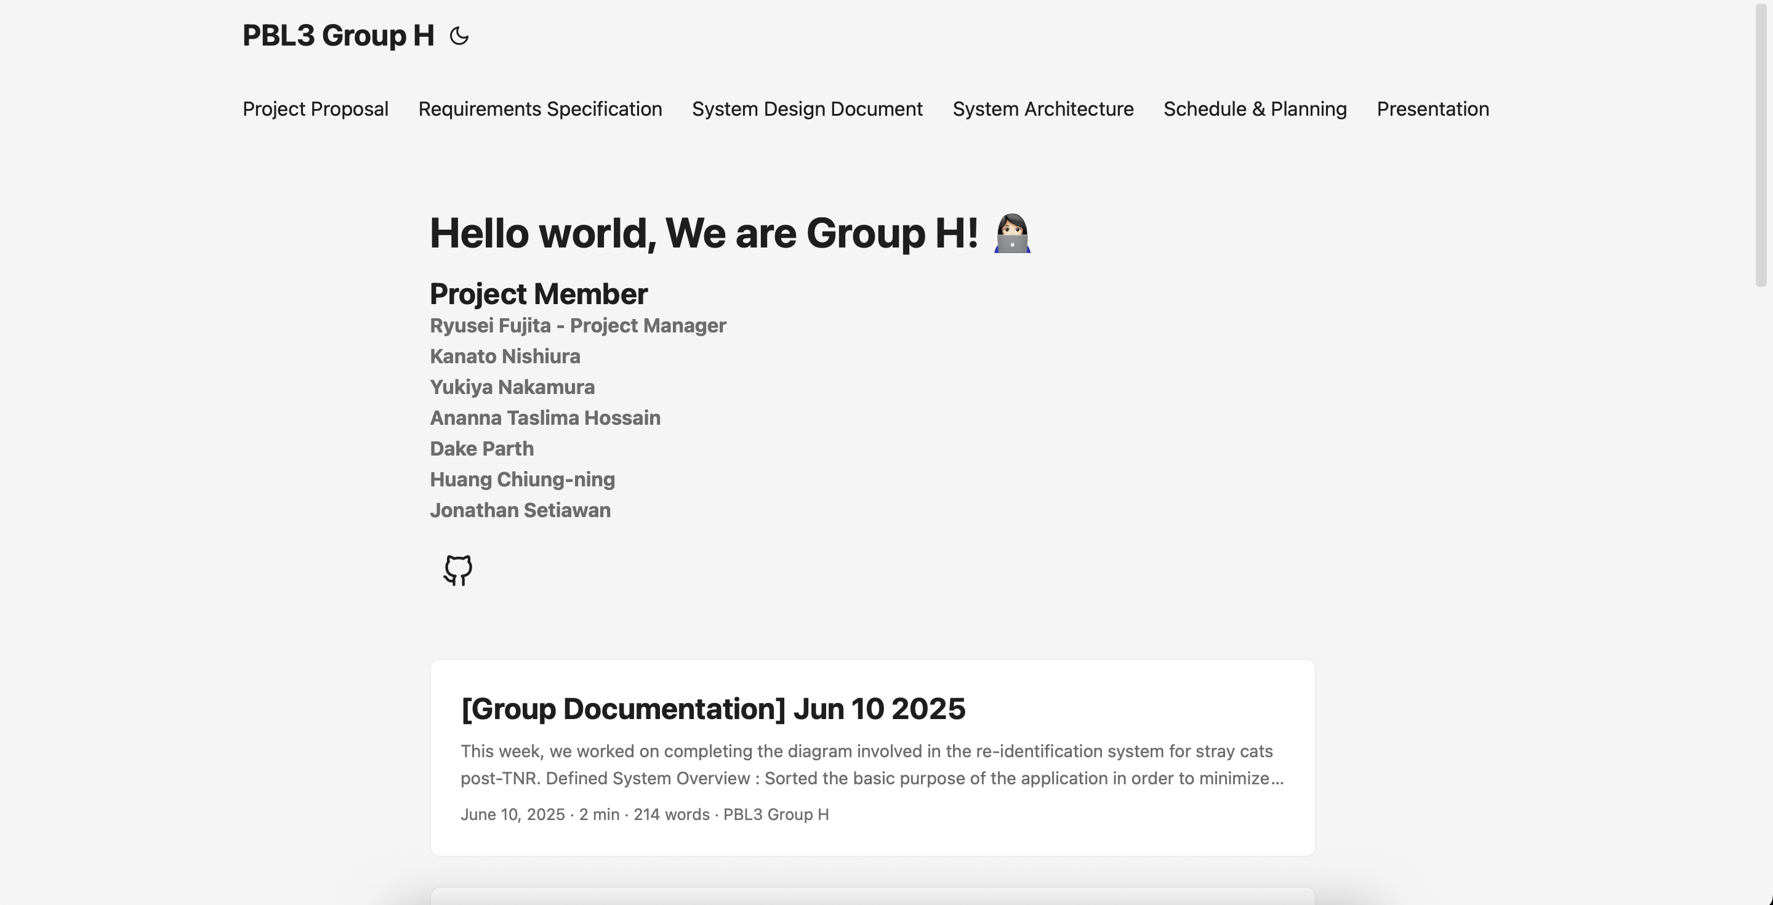The width and height of the screenshot is (1773, 905).
Task: Toggle dark mode with the moon icon
Action: tap(459, 36)
